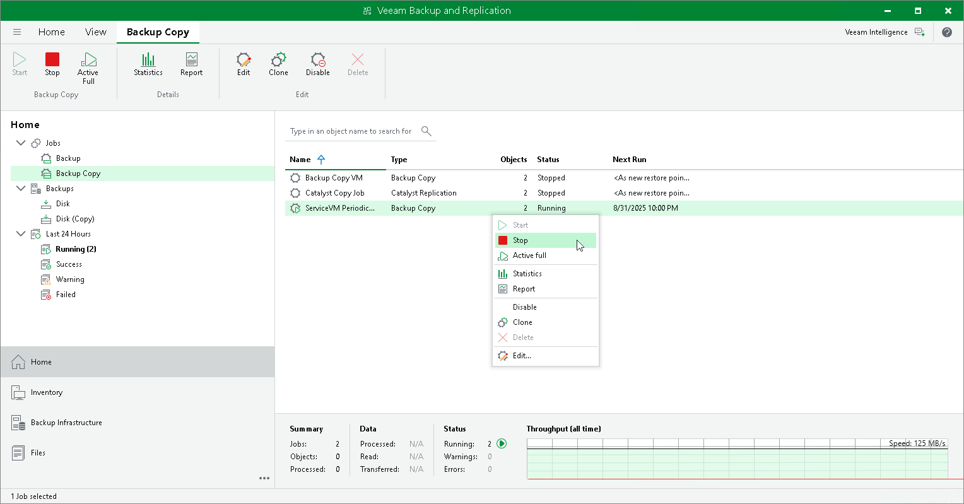Image resolution: width=964 pixels, height=504 pixels.
Task: Select the Catalyst Copy Job row
Action: click(x=624, y=193)
